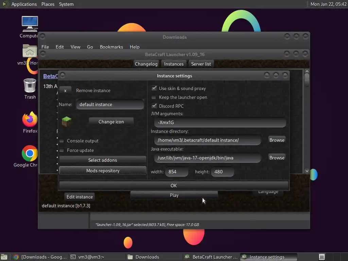Viewport: 348px width, 261px height.
Task: Enable the Force update checkbox
Action: [62, 151]
